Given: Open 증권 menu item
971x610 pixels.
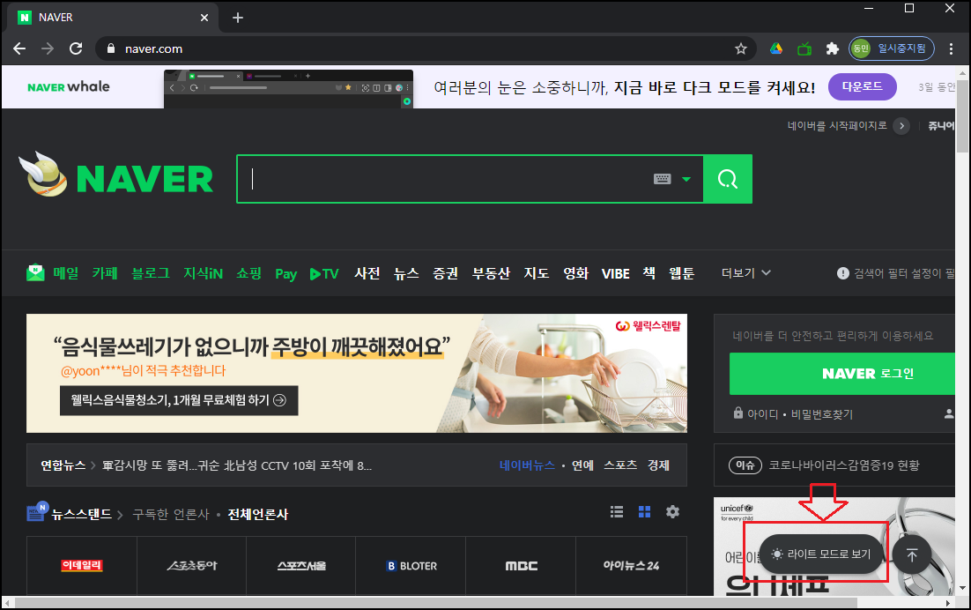Looking at the screenshot, I should pos(445,273).
